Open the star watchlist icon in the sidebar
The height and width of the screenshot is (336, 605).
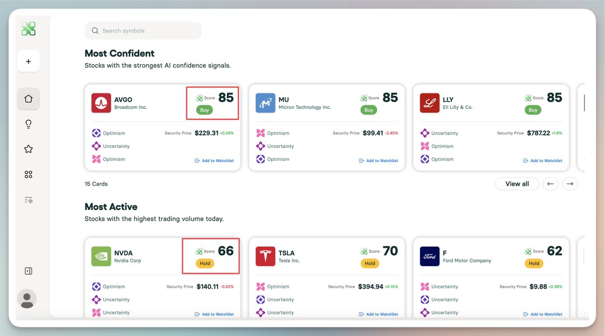click(28, 149)
